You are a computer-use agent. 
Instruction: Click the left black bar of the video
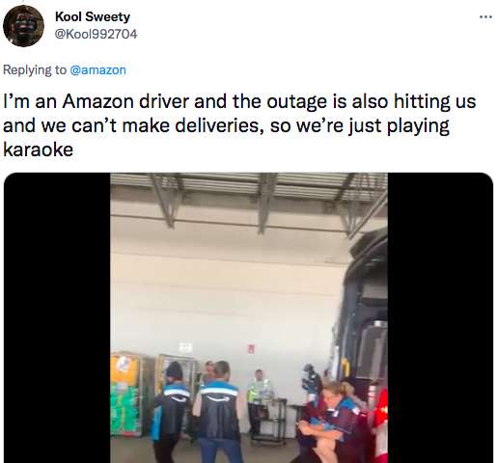[x=57, y=317]
